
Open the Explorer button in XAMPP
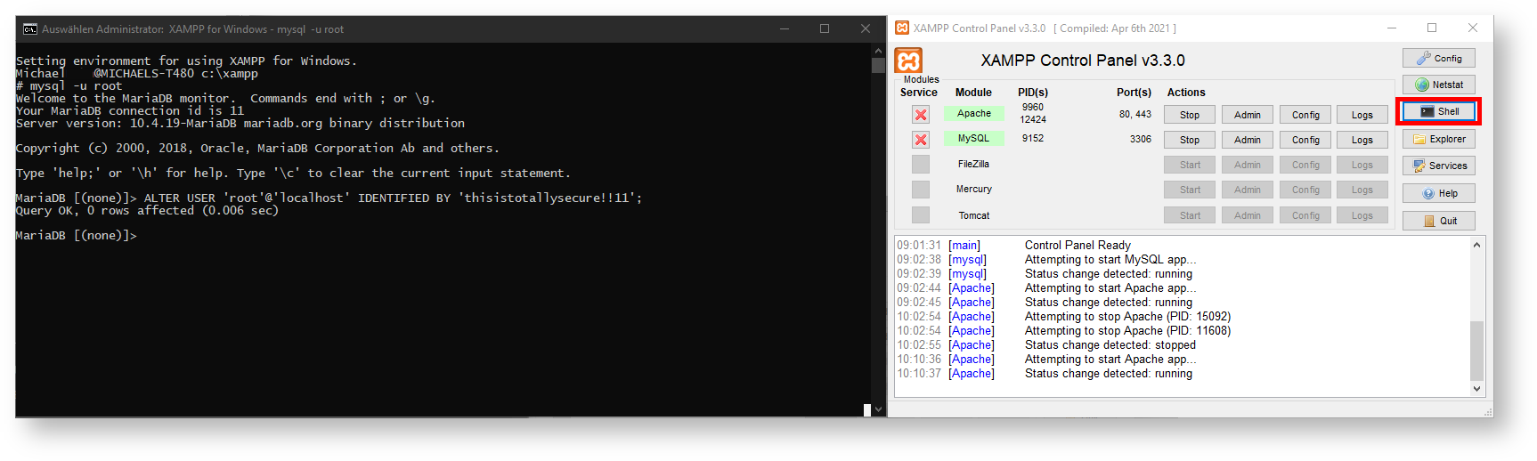1439,139
